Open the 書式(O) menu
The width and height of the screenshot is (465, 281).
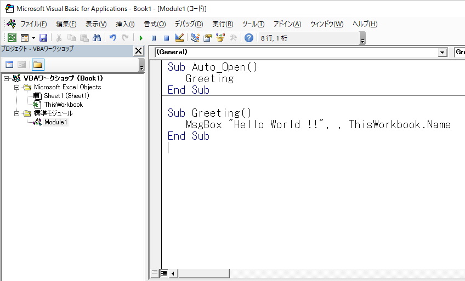click(155, 24)
